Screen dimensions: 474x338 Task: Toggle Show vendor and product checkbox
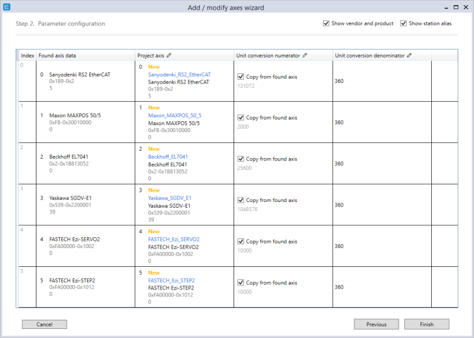pos(326,23)
